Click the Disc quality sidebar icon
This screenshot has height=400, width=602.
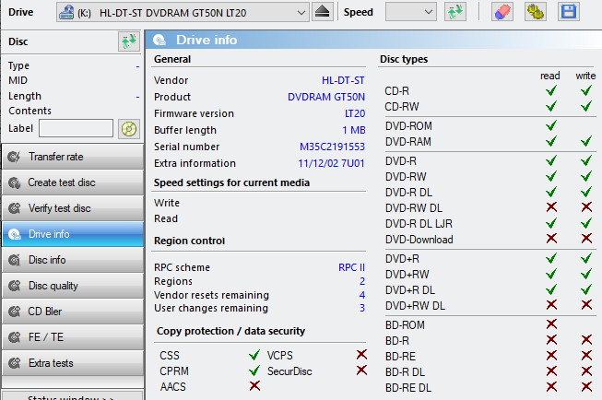click(14, 286)
